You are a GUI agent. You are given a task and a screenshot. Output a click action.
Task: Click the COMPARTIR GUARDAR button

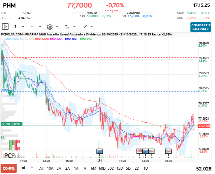(200, 27)
